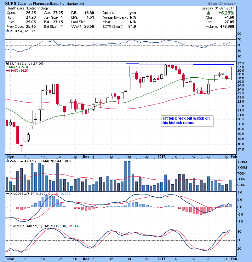Click the SUPN (Daily) 27.05 chart label

coord(26,63)
